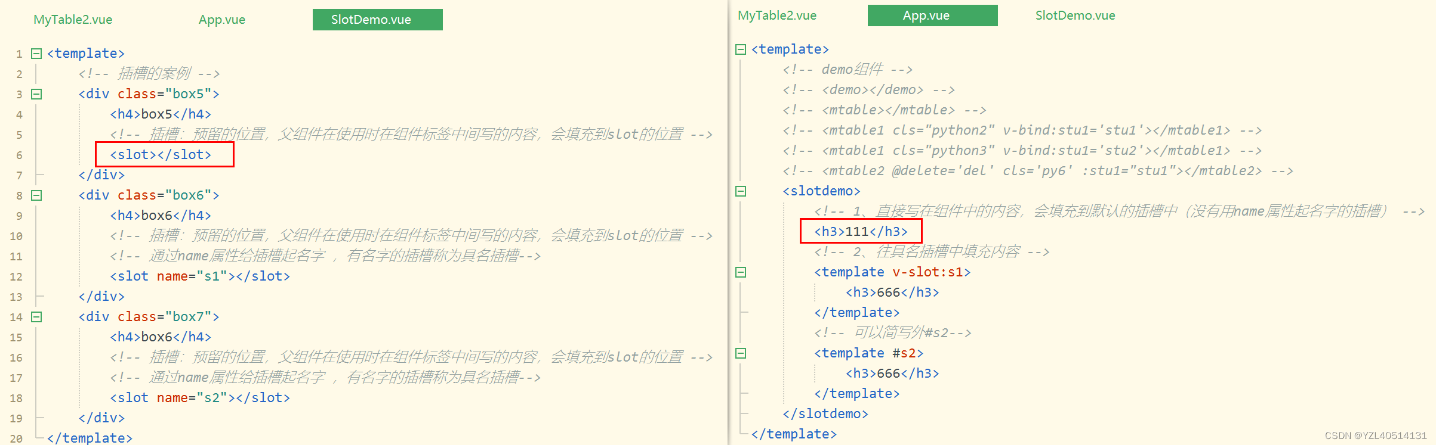Click the <h3>111</h3> line in App.vue
1436x445 pixels.
click(x=861, y=232)
